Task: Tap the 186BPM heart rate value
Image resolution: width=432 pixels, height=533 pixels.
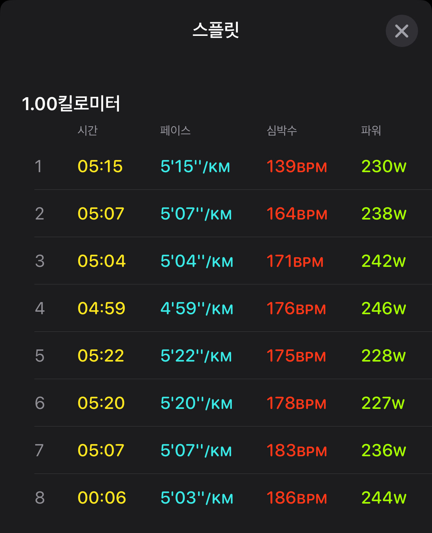Action: coord(297,498)
